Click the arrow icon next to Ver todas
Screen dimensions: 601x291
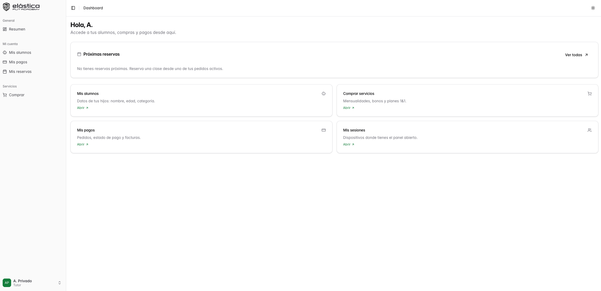click(586, 55)
